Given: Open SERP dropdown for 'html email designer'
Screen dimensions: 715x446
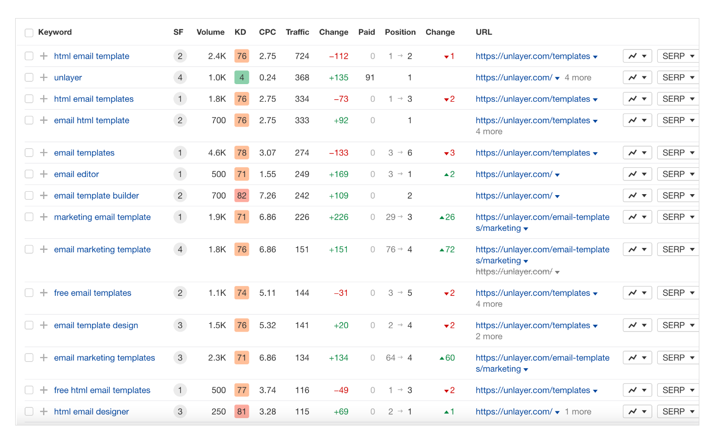Looking at the screenshot, I should click(678, 412).
